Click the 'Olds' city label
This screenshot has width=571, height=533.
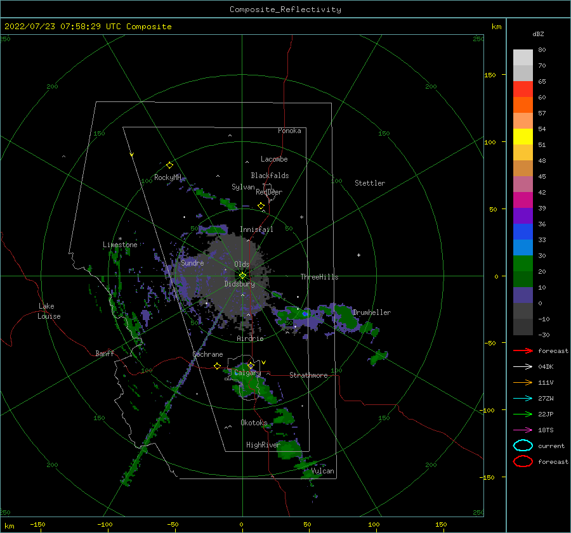(242, 264)
